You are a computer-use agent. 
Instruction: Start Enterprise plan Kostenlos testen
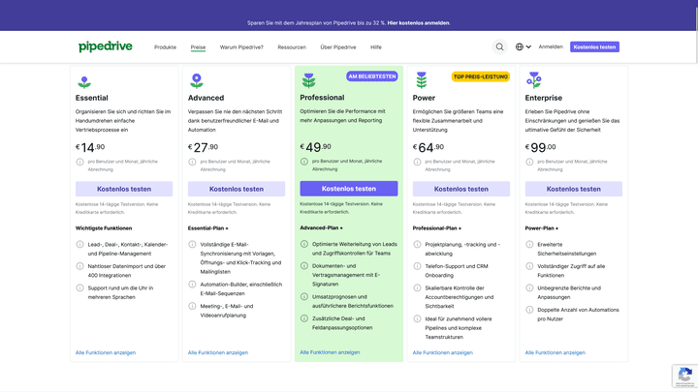[x=573, y=189]
